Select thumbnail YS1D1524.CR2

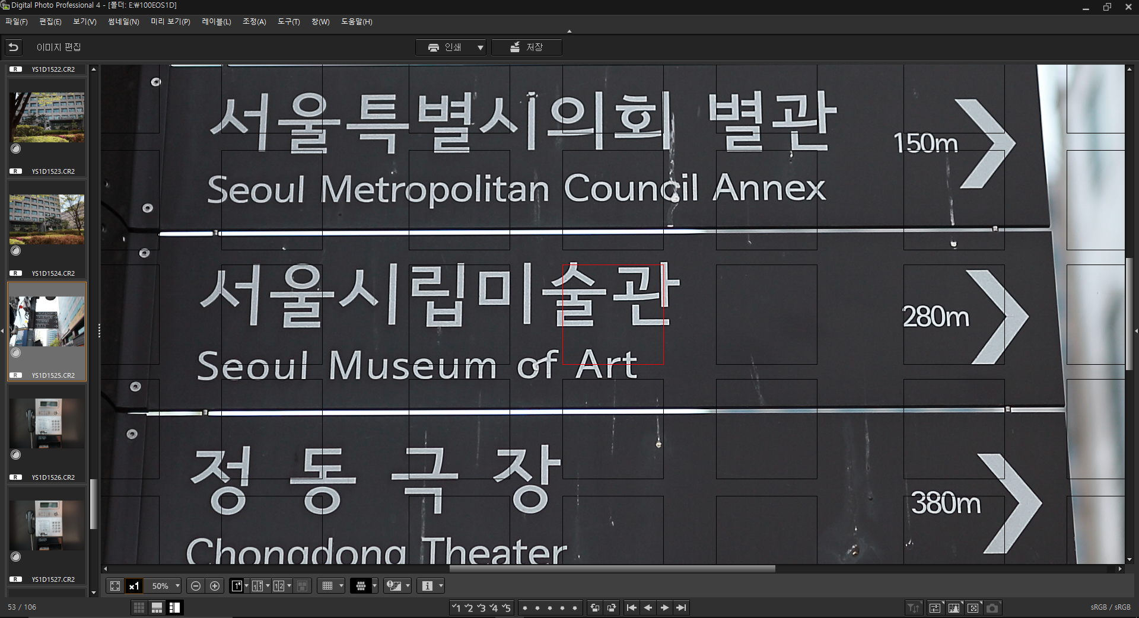coord(47,230)
